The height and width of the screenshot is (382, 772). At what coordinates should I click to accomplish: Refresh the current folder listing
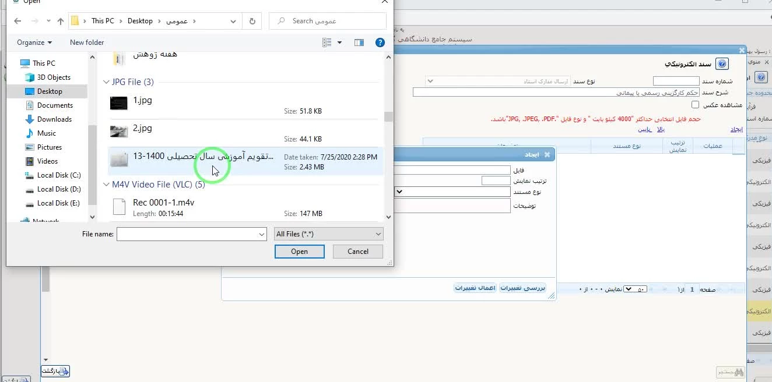tap(252, 21)
